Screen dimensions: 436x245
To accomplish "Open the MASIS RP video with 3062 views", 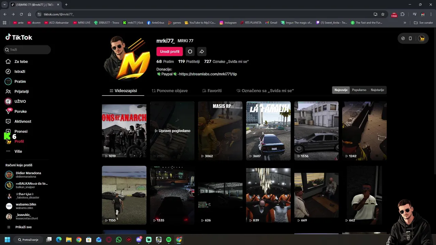I will [220, 131].
